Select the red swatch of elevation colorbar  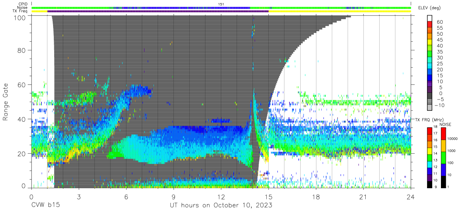click(x=430, y=24)
